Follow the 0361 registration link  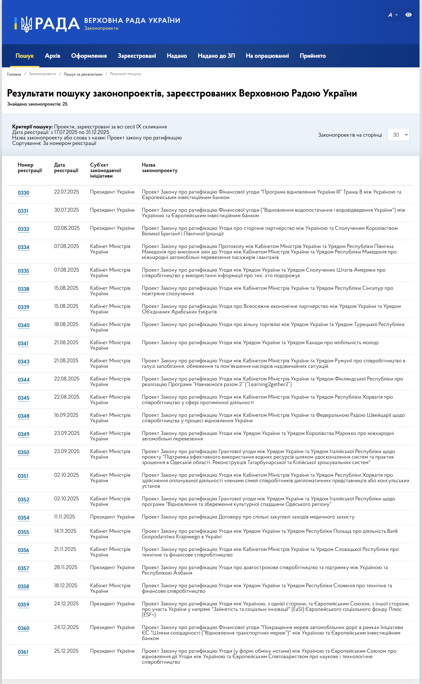click(x=23, y=652)
